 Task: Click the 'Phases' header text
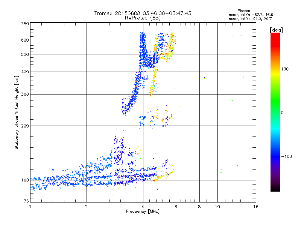pos(243,11)
